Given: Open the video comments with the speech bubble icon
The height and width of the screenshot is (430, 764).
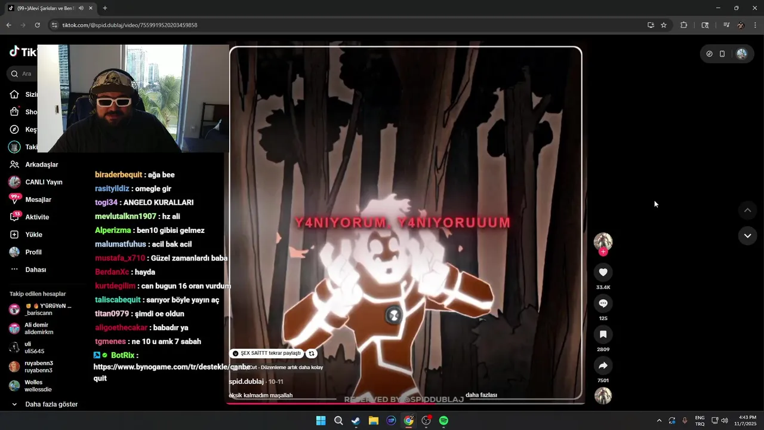Looking at the screenshot, I should tap(603, 303).
